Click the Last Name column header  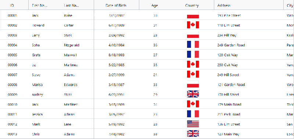click(71, 6)
